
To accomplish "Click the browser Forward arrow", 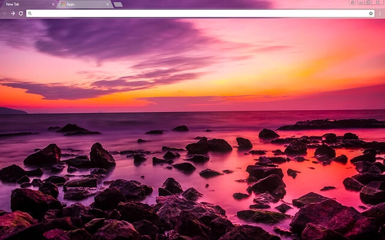I will coord(13,13).
